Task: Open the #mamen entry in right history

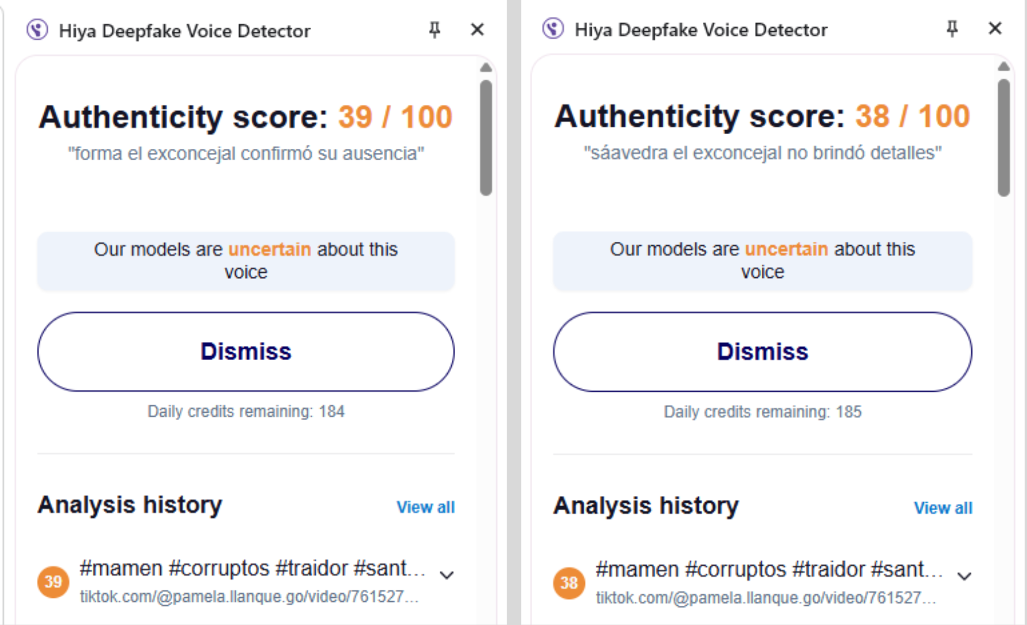Action: (768, 570)
